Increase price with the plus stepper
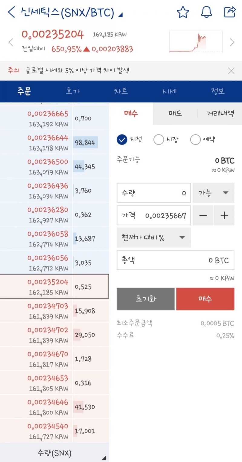Viewport: 242px width, 462px height. (224, 215)
